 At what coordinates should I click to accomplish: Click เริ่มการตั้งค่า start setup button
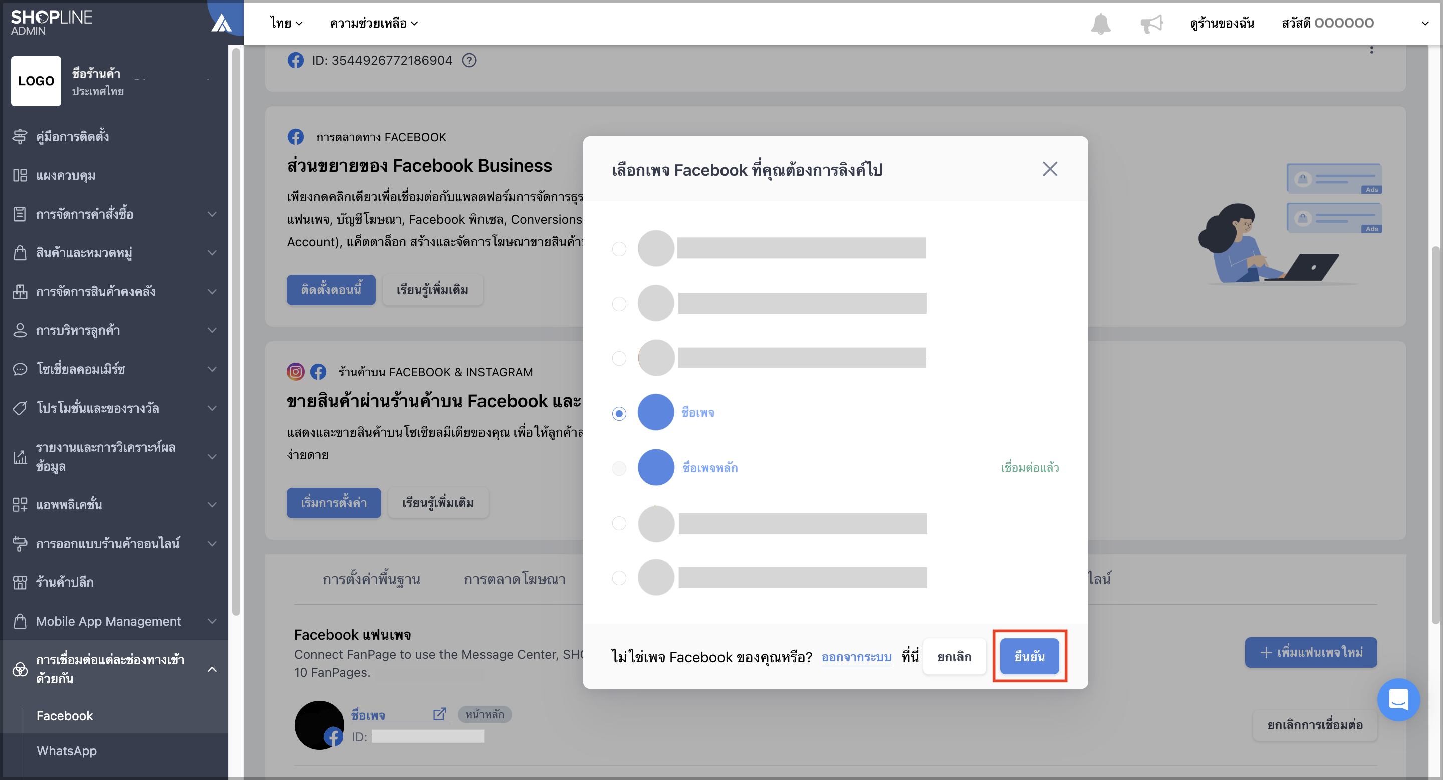coord(333,503)
